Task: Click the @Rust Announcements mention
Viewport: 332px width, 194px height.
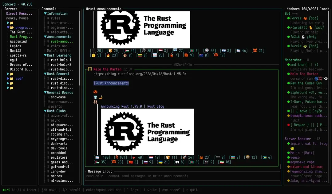Action: point(111,83)
